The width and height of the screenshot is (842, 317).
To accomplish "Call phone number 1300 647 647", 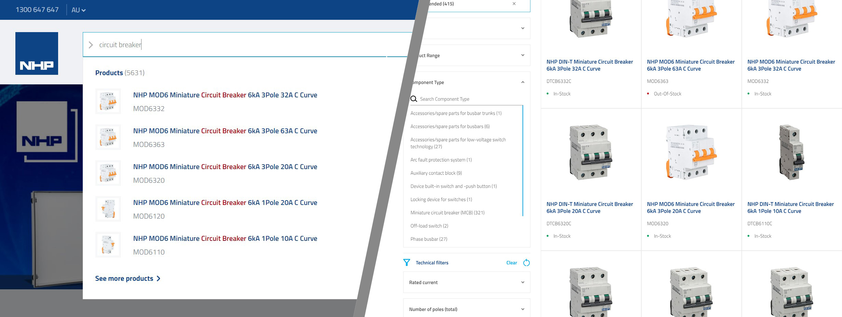I will click(37, 10).
